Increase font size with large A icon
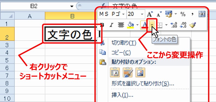Image resolution: width=216 pixels, height=102 pixels. pos(150,14)
